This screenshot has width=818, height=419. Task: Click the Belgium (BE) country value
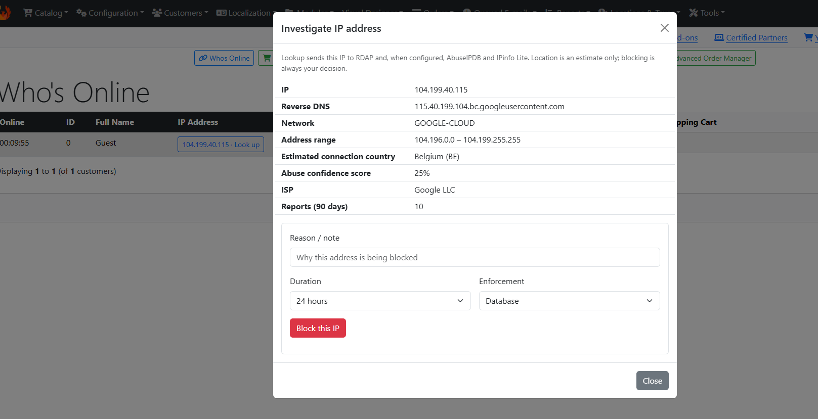(x=437, y=156)
